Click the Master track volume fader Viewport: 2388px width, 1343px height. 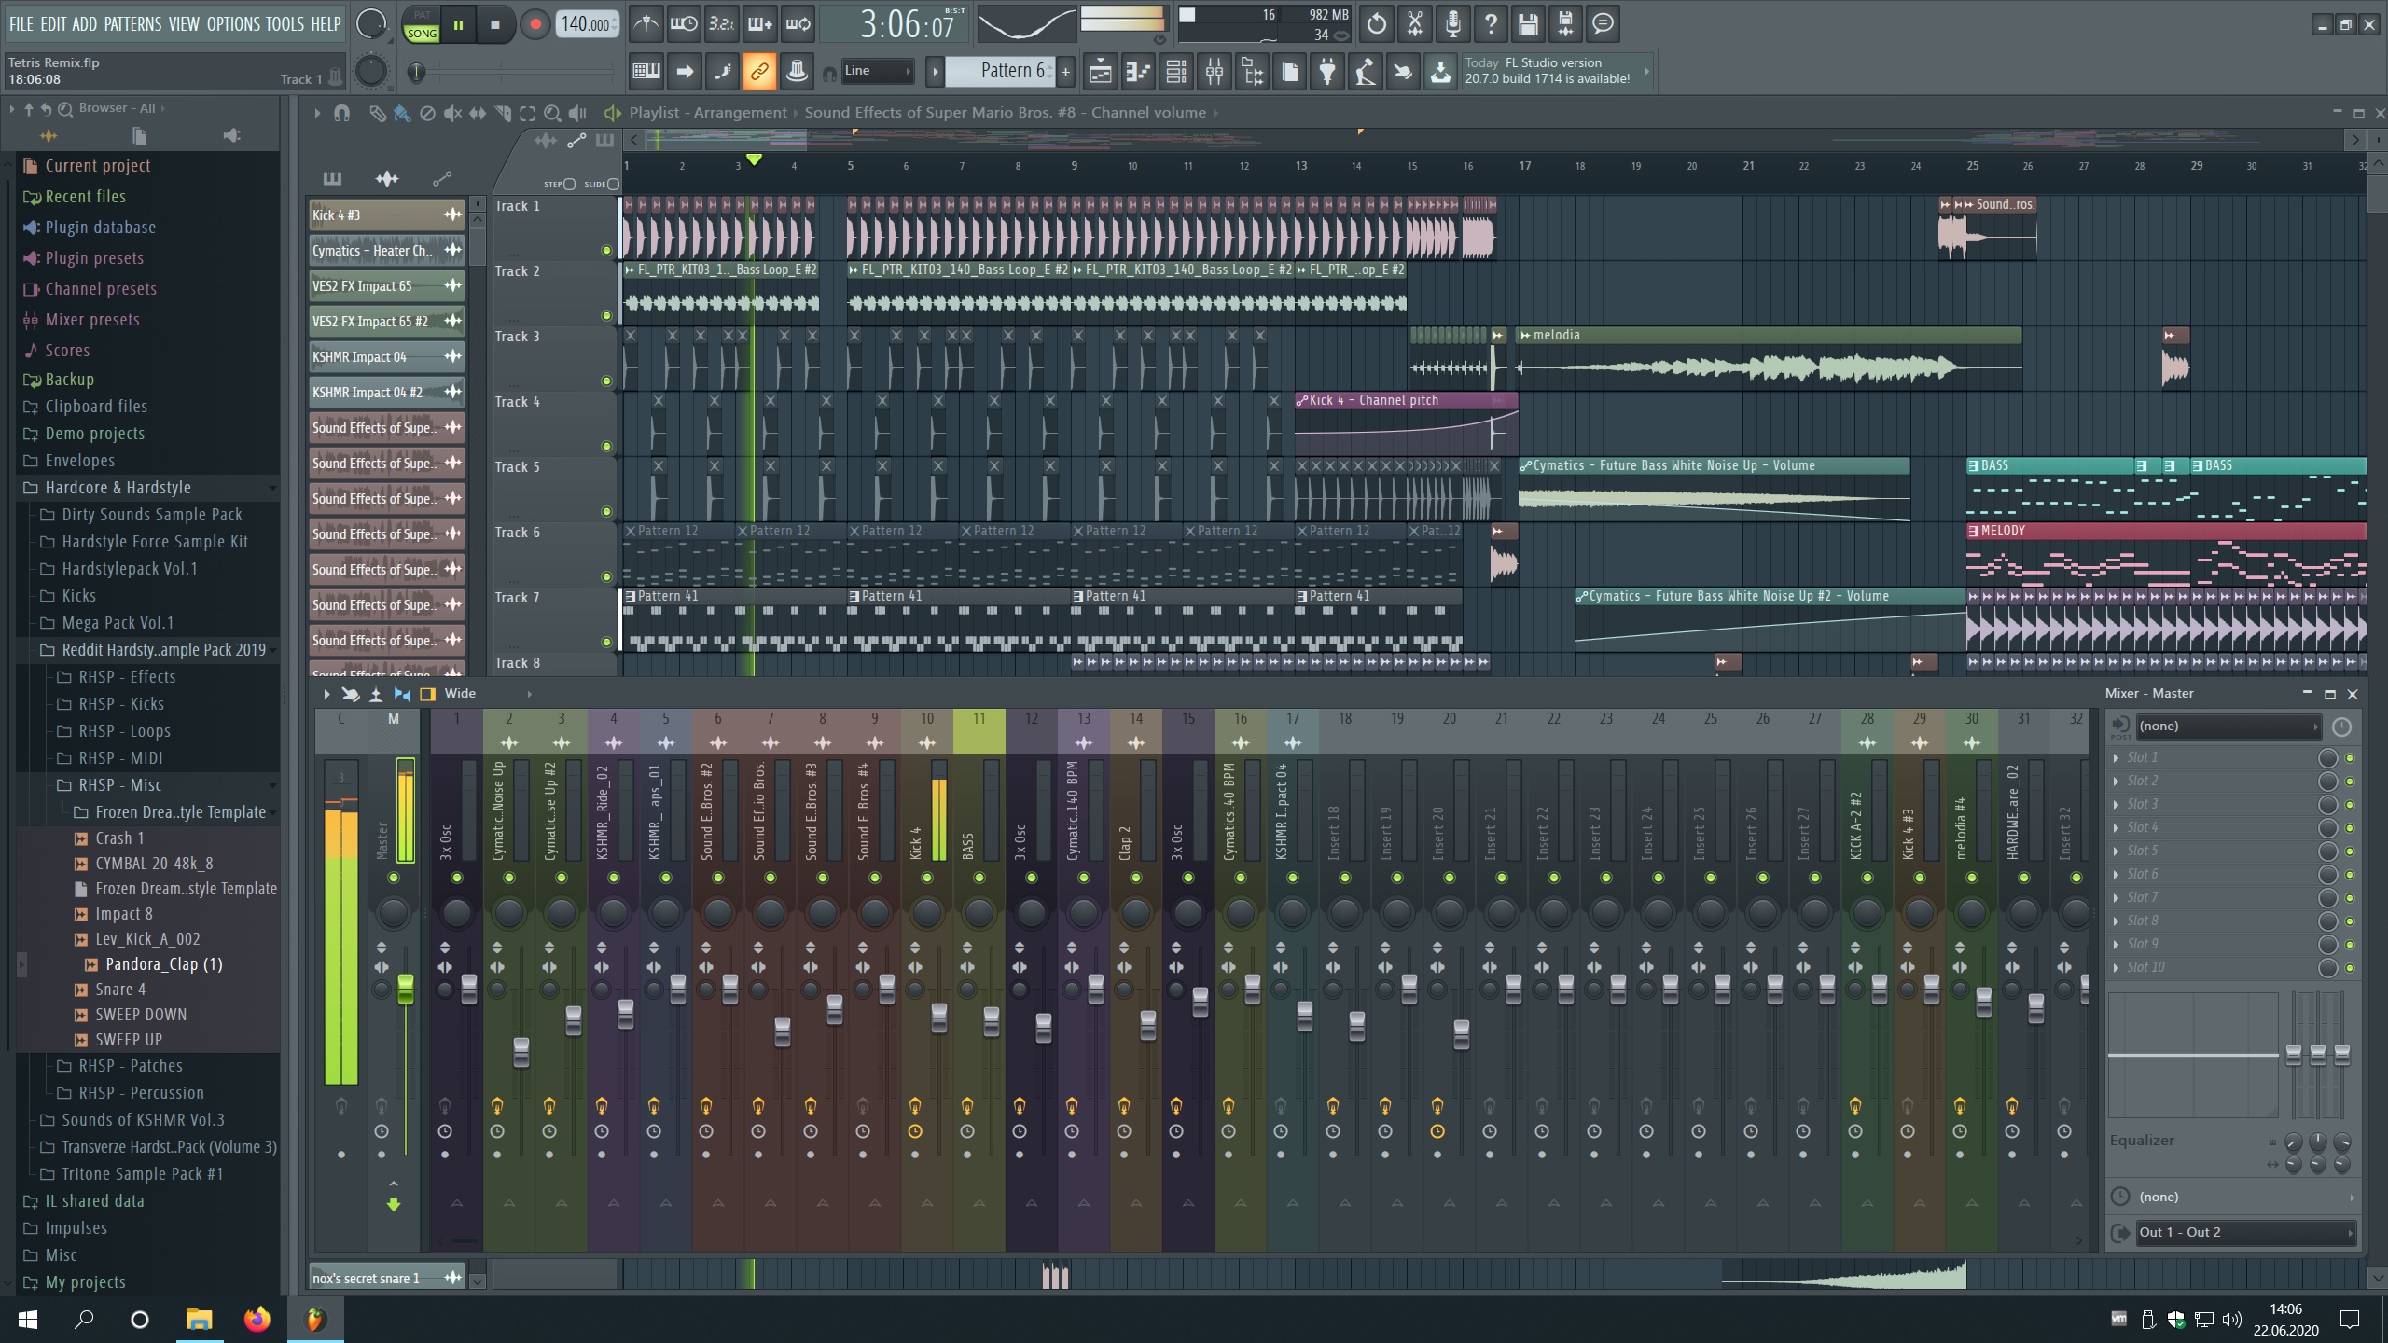click(x=405, y=989)
